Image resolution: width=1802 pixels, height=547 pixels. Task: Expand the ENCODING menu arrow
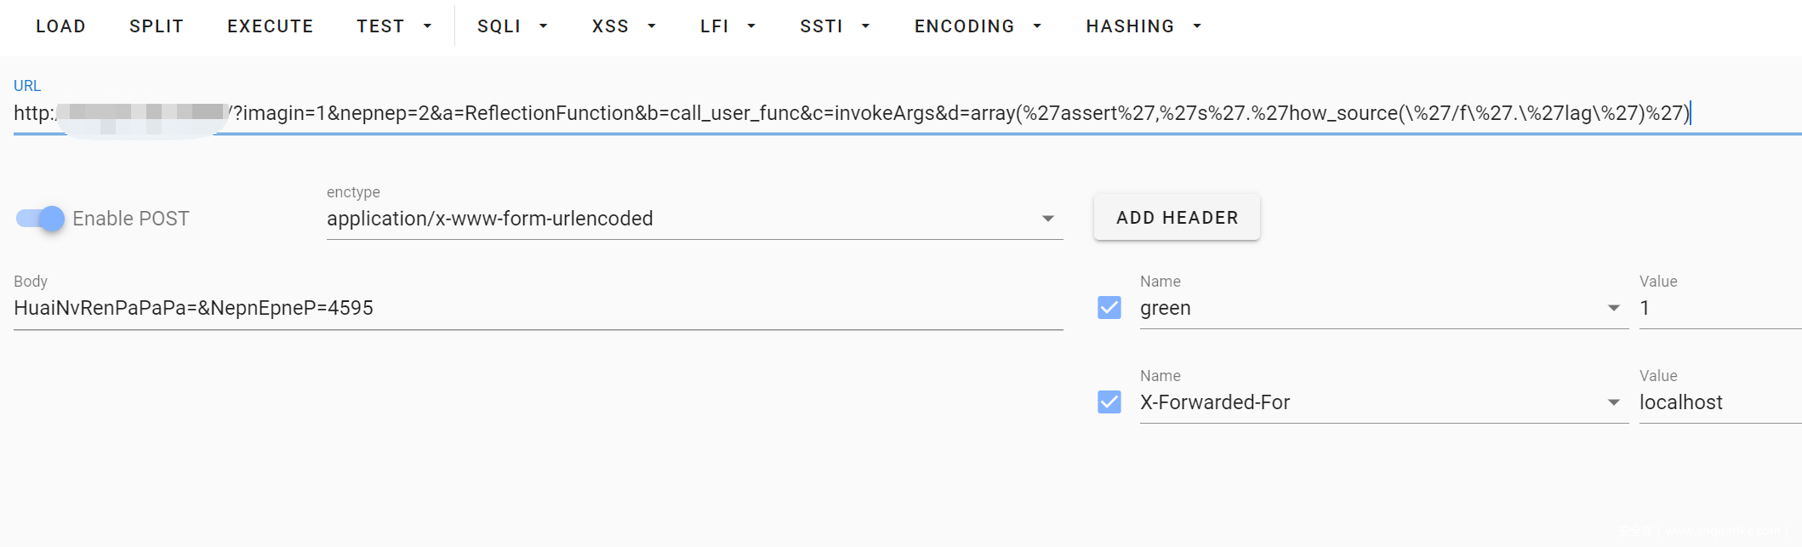[1037, 26]
